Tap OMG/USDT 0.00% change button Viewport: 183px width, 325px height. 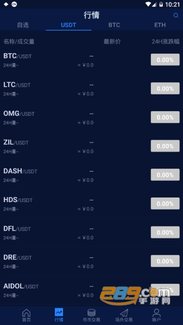tap(165, 117)
